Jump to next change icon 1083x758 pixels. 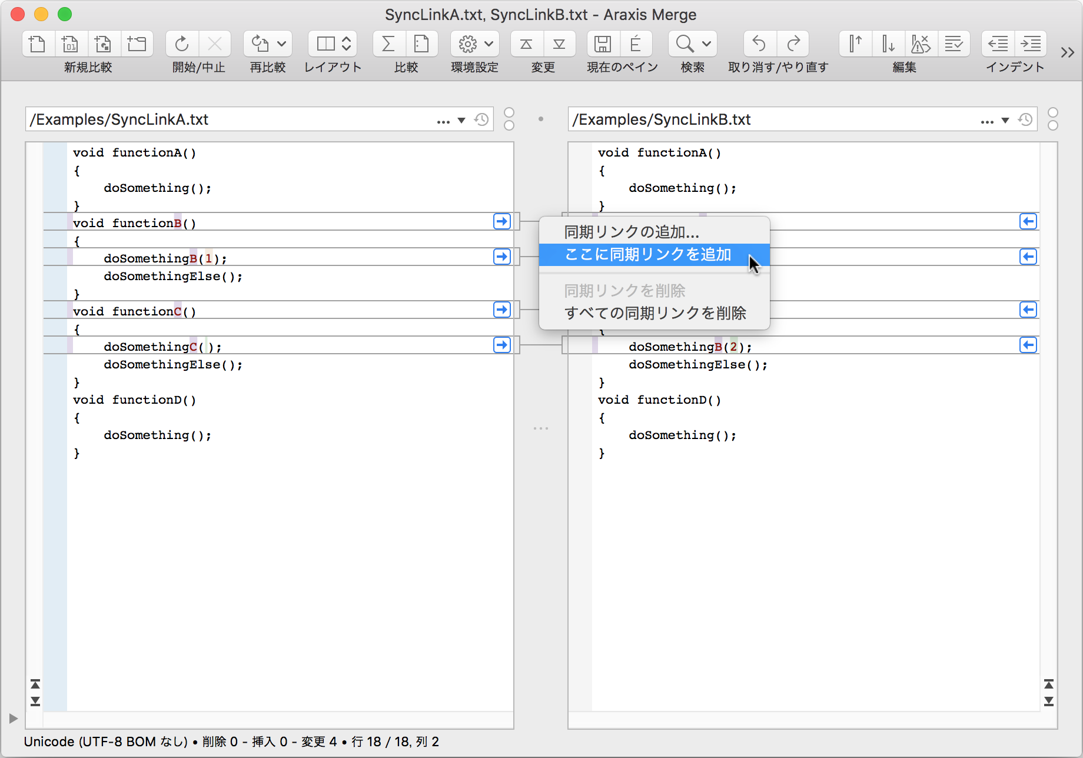pyautogui.click(x=559, y=44)
